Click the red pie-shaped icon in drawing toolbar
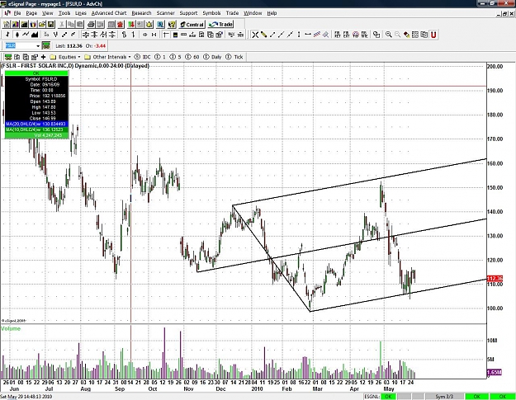 pyautogui.click(x=355, y=35)
